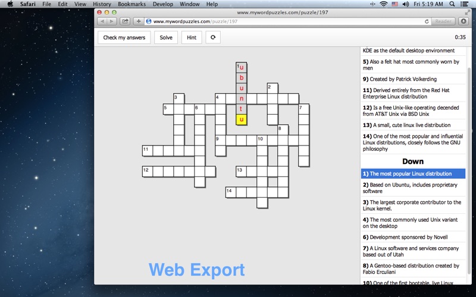Open the Develop menu
Screen dimensions: 476x297
tap(162, 4)
